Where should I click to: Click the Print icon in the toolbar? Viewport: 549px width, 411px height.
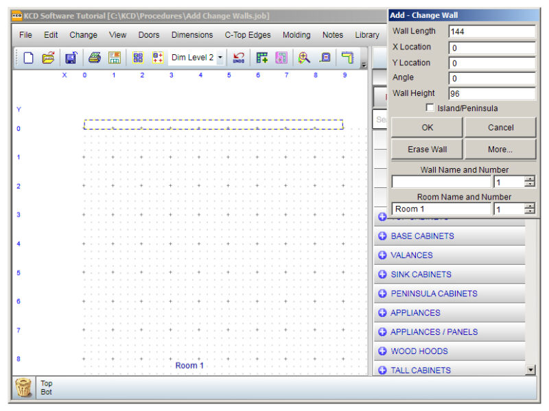point(95,58)
